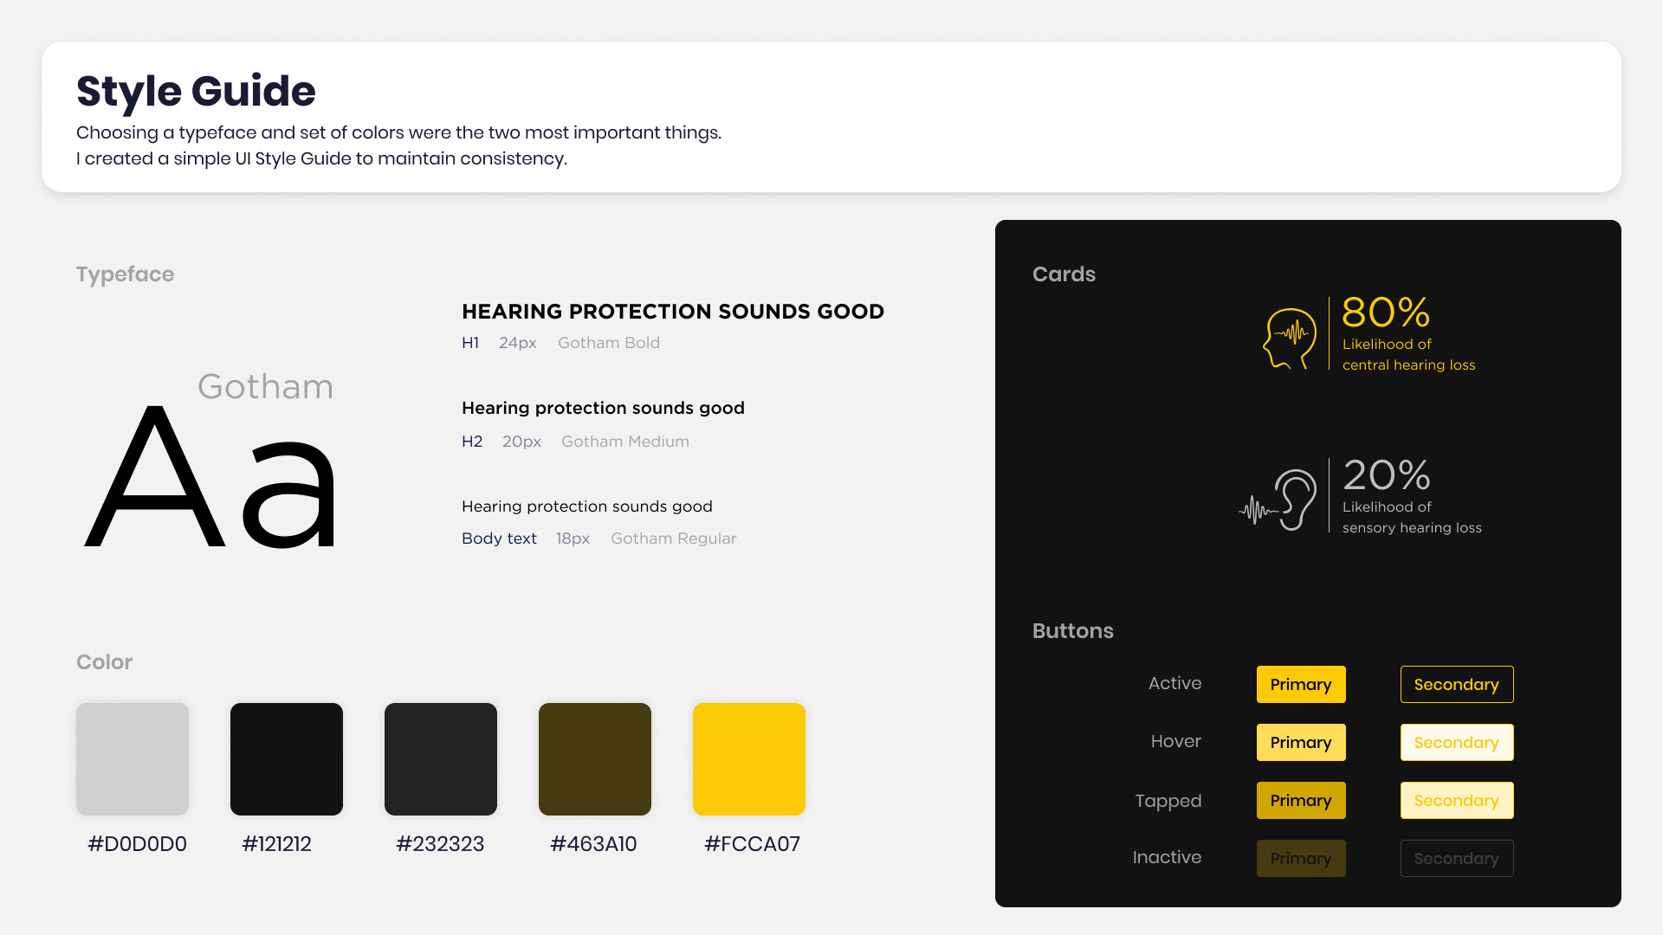Click the Hover state Secondary button
The height and width of the screenshot is (935, 1663).
coord(1456,743)
